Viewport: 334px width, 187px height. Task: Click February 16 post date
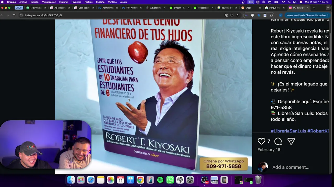click(269, 150)
